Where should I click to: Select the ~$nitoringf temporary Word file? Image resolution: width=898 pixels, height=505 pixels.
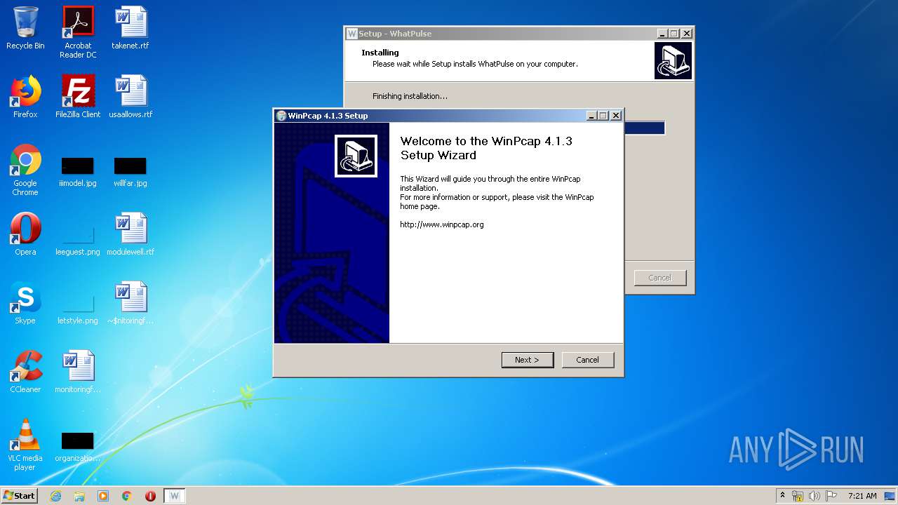tap(130, 303)
